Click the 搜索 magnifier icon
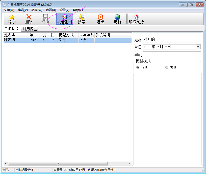 click(x=82, y=17)
